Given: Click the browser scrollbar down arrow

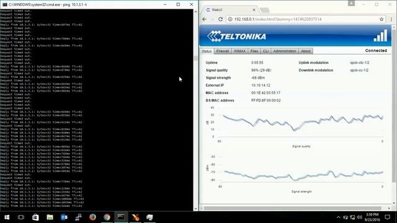Looking at the screenshot, I should [394, 203].
